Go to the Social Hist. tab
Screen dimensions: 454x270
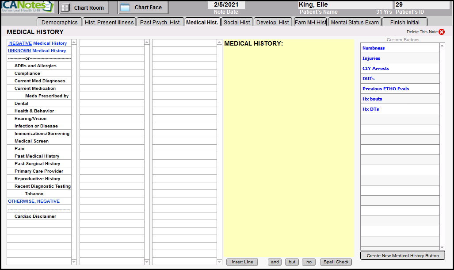[x=237, y=23]
